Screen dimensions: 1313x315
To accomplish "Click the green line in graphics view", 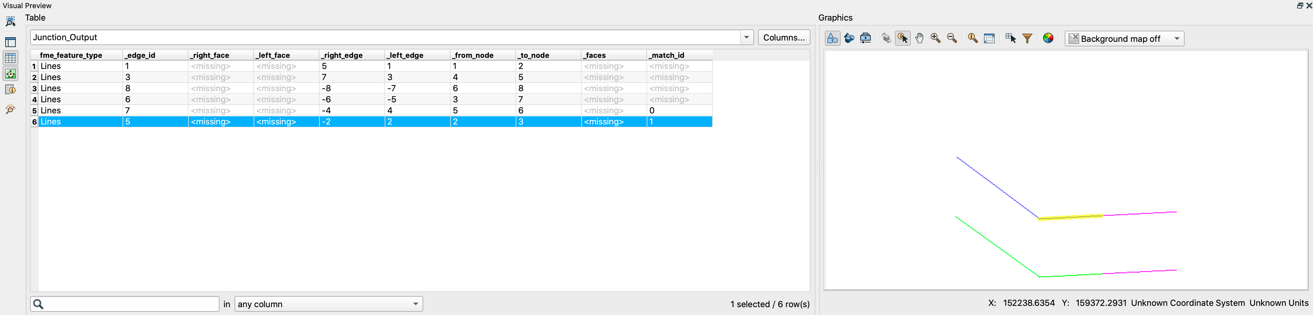I will 997,247.
